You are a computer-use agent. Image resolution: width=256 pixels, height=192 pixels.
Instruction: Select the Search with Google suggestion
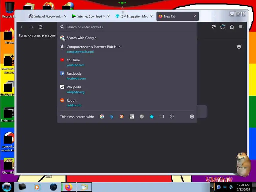[127, 38]
